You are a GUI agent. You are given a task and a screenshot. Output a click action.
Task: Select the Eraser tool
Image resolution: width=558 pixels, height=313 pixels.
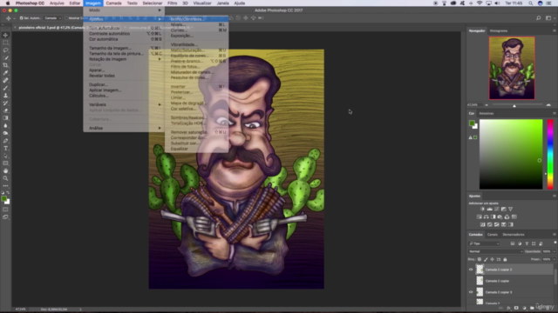click(5, 110)
